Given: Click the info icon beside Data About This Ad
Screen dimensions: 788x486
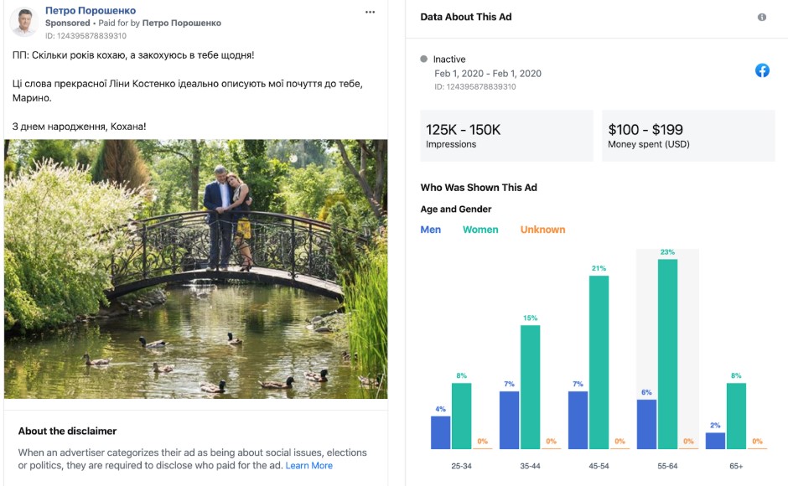Looking at the screenshot, I should pos(762,17).
